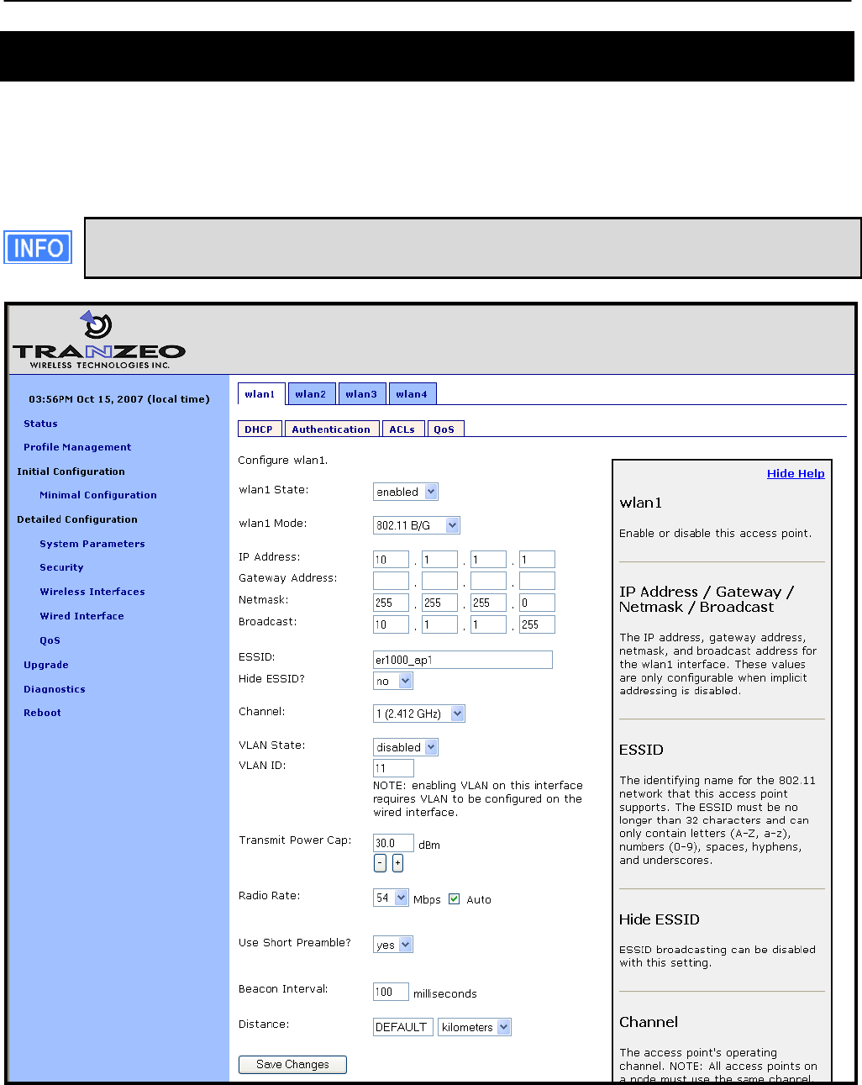Open the VLAN State dropdown
The height and width of the screenshot is (1085, 862).
tap(406, 747)
